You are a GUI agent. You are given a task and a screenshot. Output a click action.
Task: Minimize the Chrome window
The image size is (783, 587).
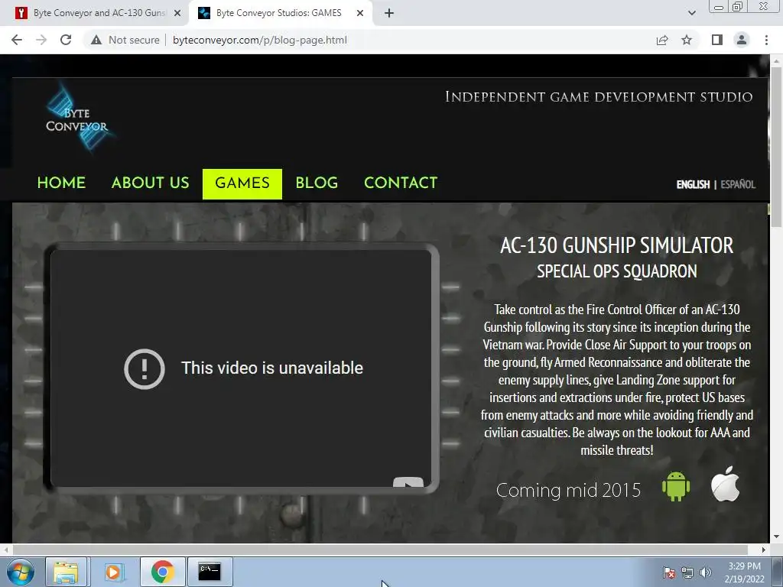click(720, 6)
